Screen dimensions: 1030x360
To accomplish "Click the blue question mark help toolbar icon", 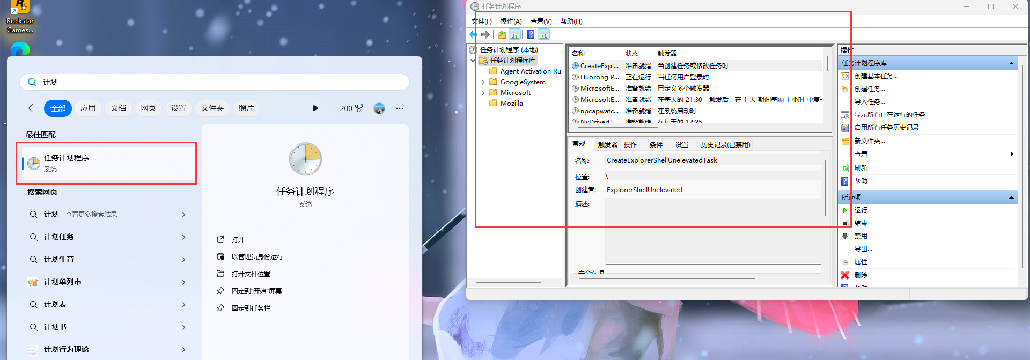I will coord(531,35).
